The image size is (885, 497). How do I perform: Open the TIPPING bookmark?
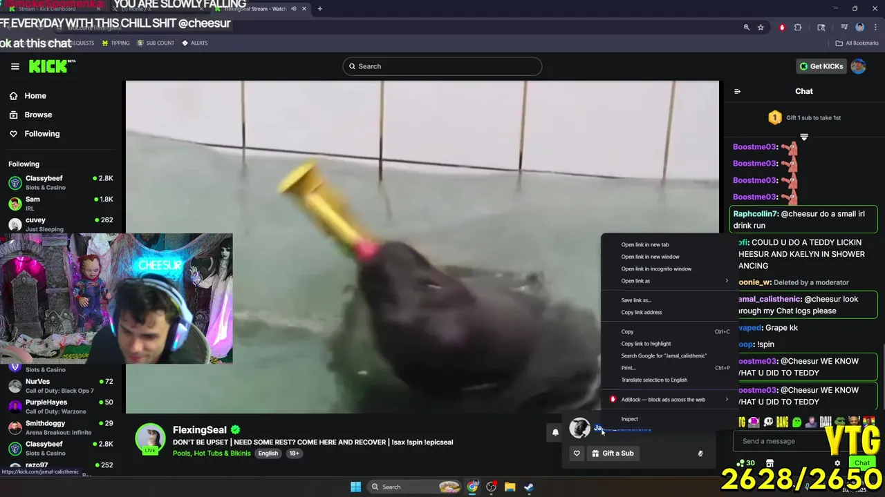[x=115, y=43]
